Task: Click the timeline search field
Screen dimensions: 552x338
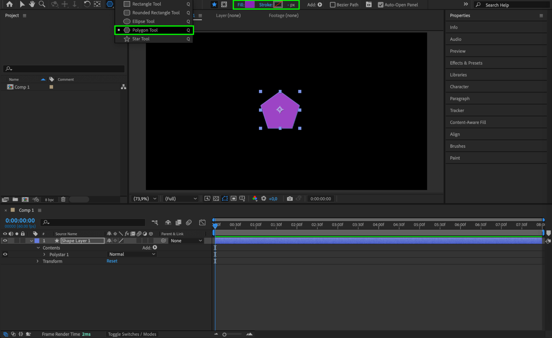Action: point(94,222)
